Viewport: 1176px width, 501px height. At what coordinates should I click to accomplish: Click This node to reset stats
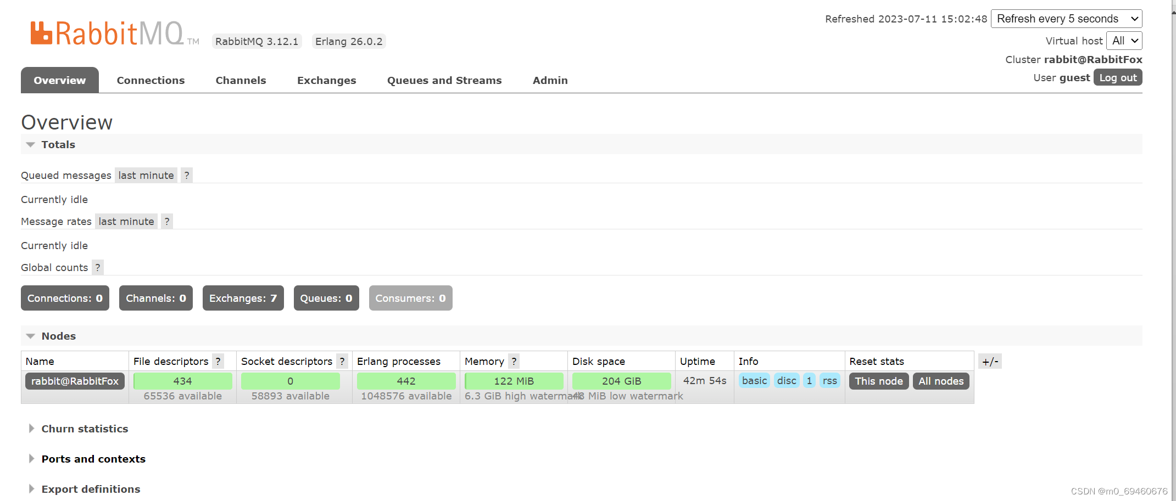coord(878,381)
